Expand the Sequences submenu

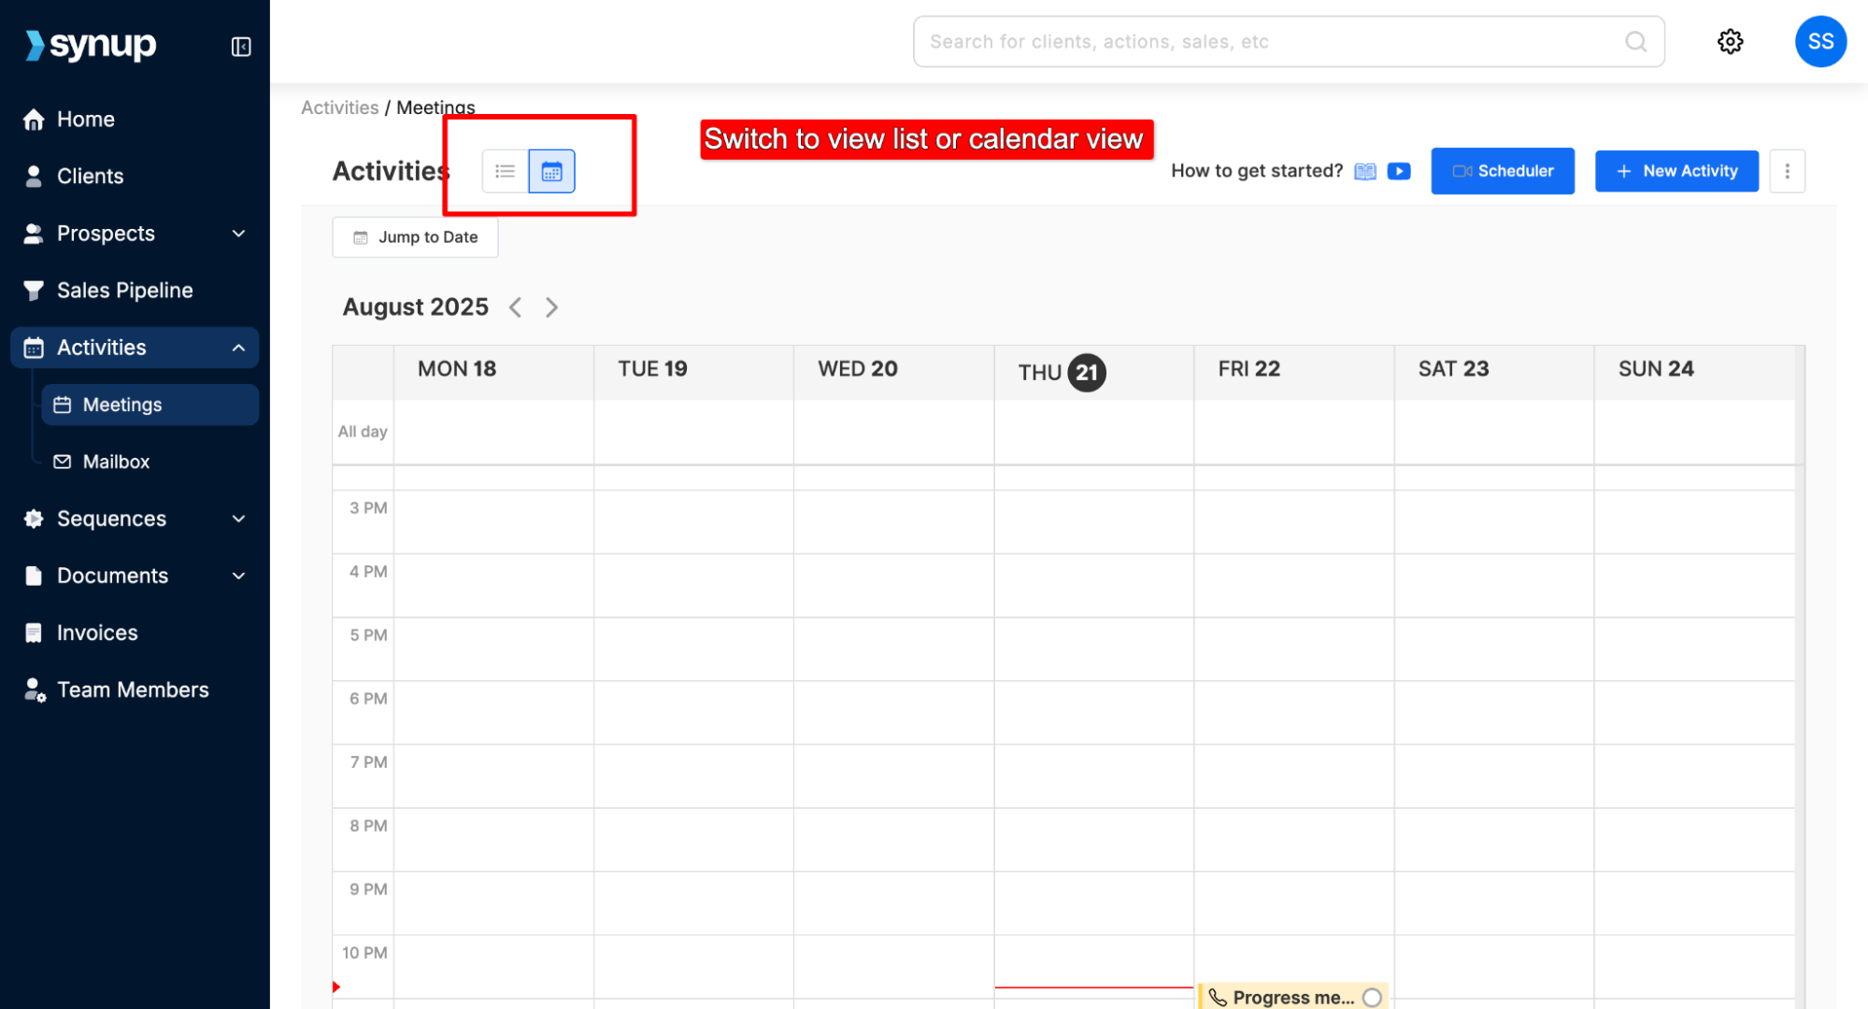coord(238,519)
